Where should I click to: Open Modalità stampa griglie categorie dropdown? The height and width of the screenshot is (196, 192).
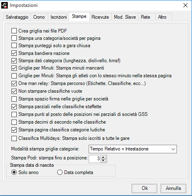[x=133, y=149]
